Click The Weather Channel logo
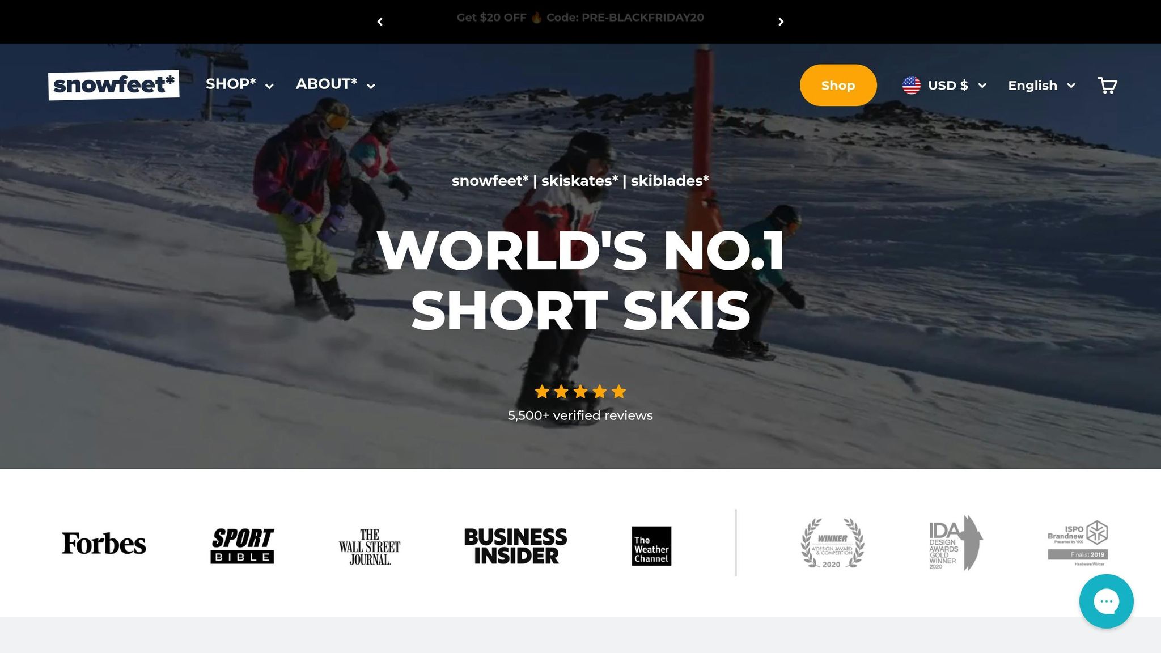 pos(651,546)
